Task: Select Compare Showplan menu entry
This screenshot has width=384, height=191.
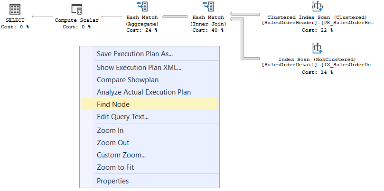Action: pos(127,80)
